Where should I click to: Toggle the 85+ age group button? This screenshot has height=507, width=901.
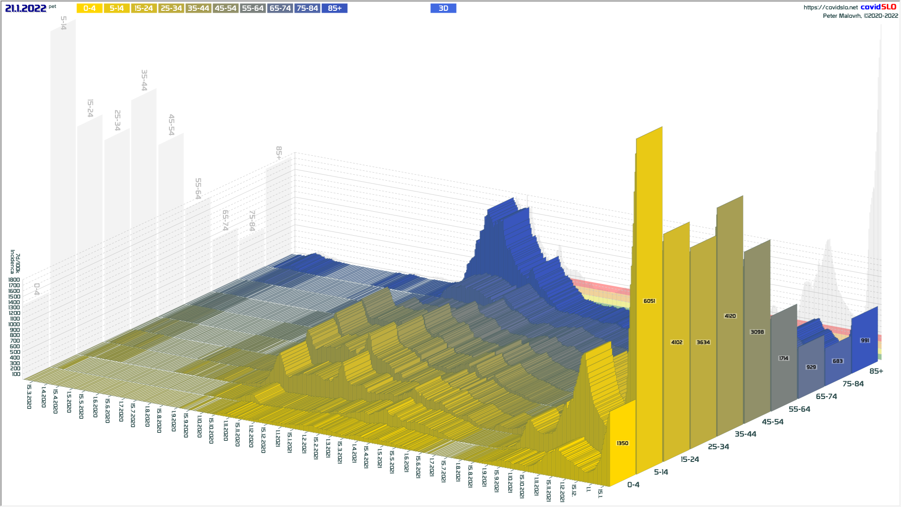click(x=335, y=8)
